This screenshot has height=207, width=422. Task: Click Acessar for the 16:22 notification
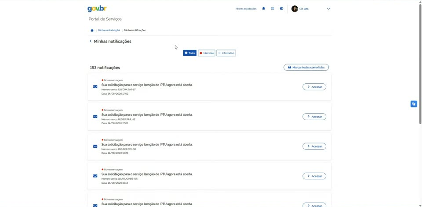[314, 146]
